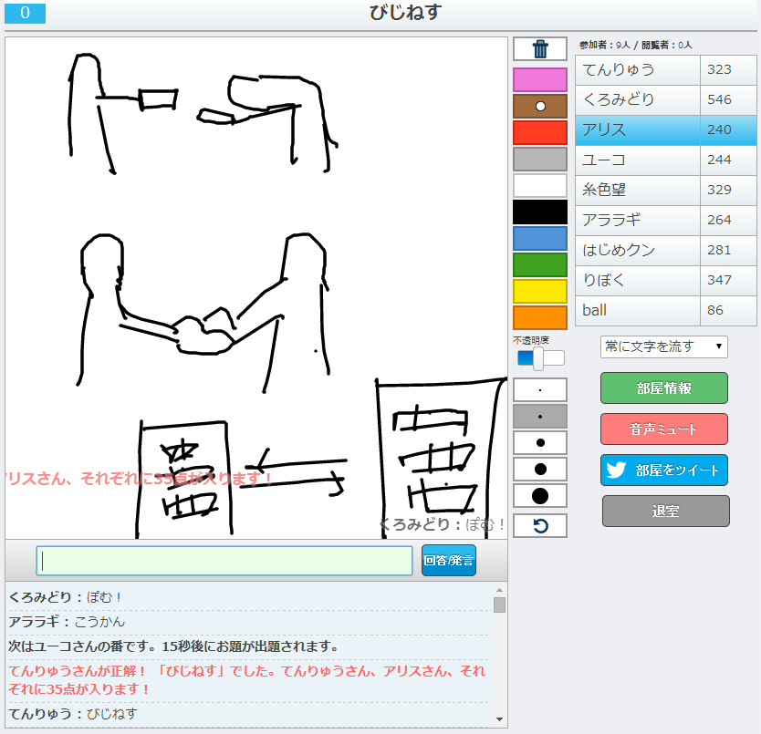Viewport: 761px width, 734px height.
Task: Select the smallest brush size dot
Action: point(540,390)
